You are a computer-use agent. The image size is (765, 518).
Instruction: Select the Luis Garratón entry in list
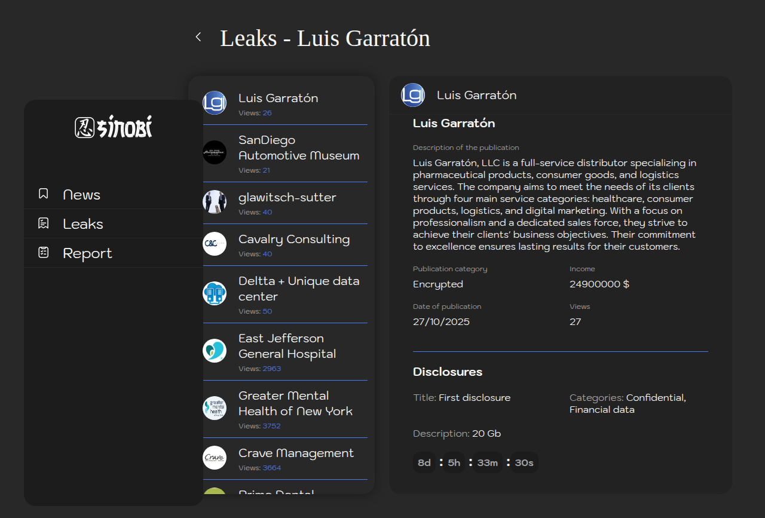278,99
